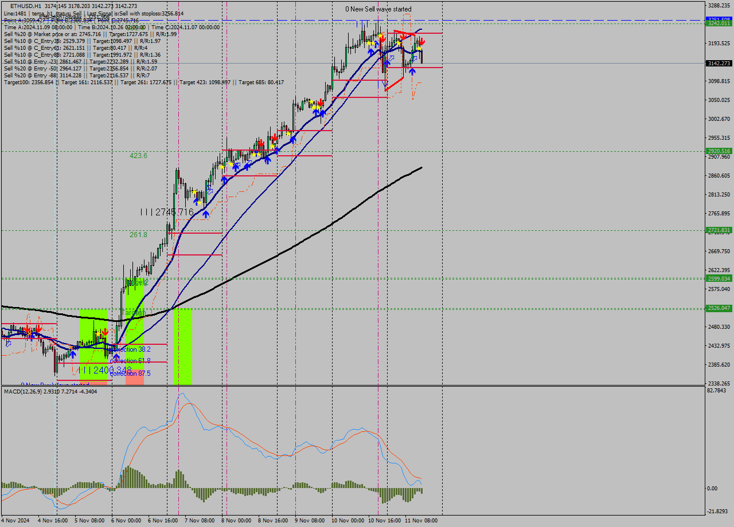Click the 2765.895 price scale value
Image resolution: width=734 pixels, height=527 pixels.
[719, 214]
